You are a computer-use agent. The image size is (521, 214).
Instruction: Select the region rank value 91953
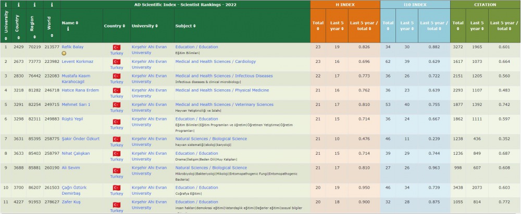34,202
